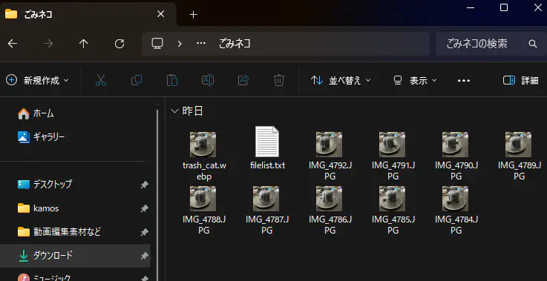Screen dimensions: 547x281
Task: Open the 新規作成 dropdown
Action: tap(37, 81)
